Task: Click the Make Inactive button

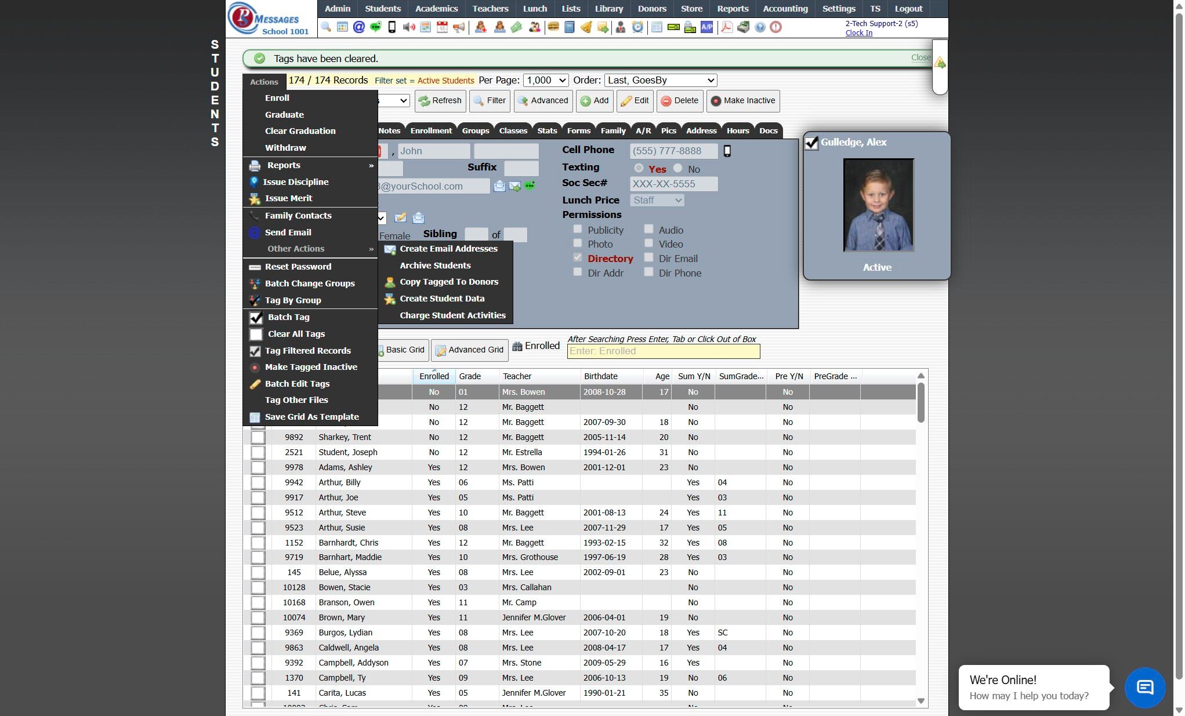Action: coord(742,100)
